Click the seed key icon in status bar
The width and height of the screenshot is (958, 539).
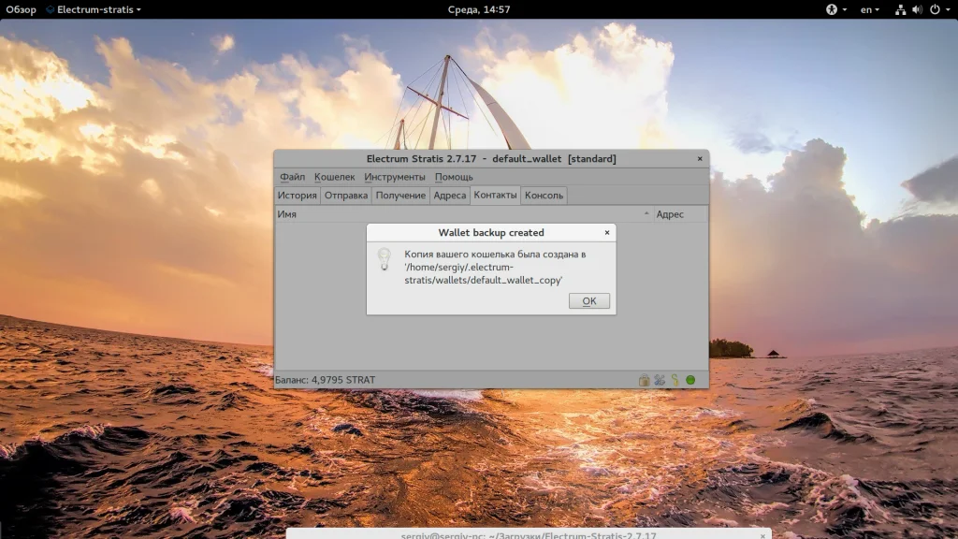(674, 380)
